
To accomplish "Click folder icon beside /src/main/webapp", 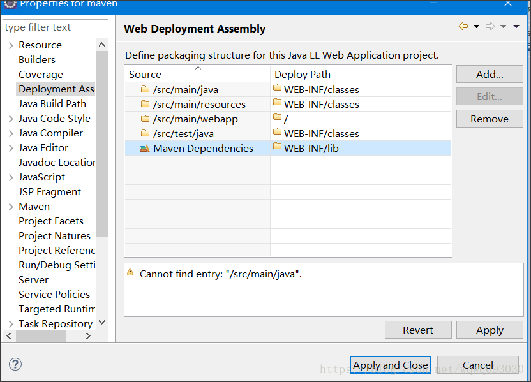I will (x=145, y=119).
